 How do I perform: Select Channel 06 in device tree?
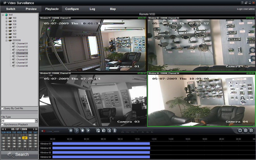pyautogui.click(x=22, y=59)
